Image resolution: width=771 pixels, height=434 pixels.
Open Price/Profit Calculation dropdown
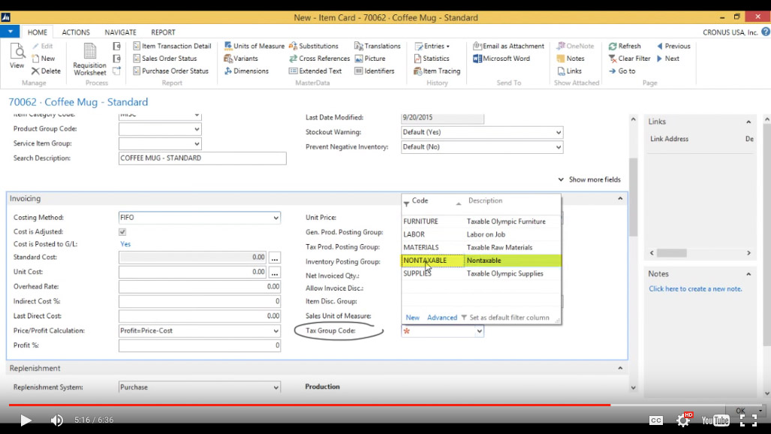click(276, 330)
